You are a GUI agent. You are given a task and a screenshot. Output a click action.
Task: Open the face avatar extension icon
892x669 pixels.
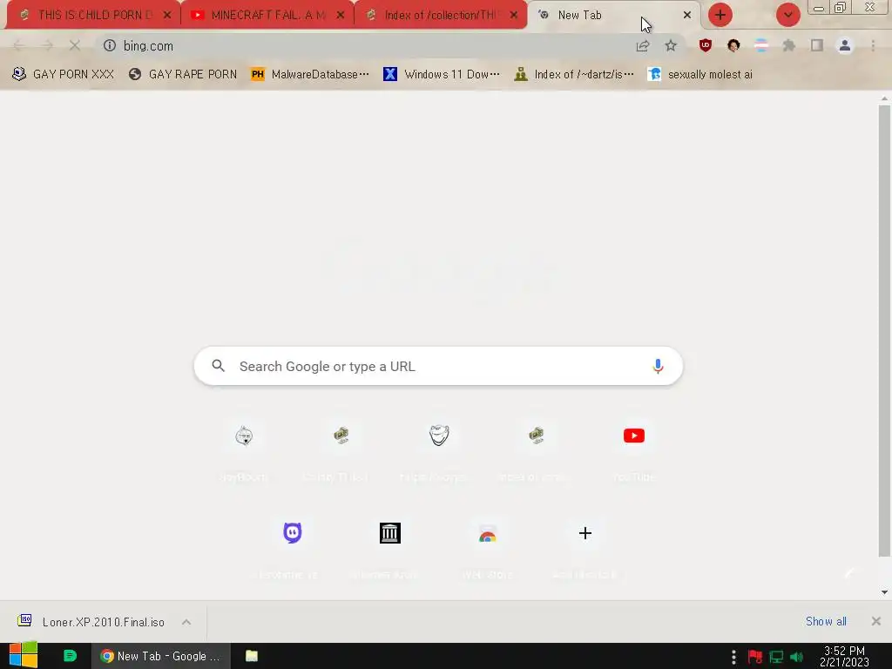733,45
